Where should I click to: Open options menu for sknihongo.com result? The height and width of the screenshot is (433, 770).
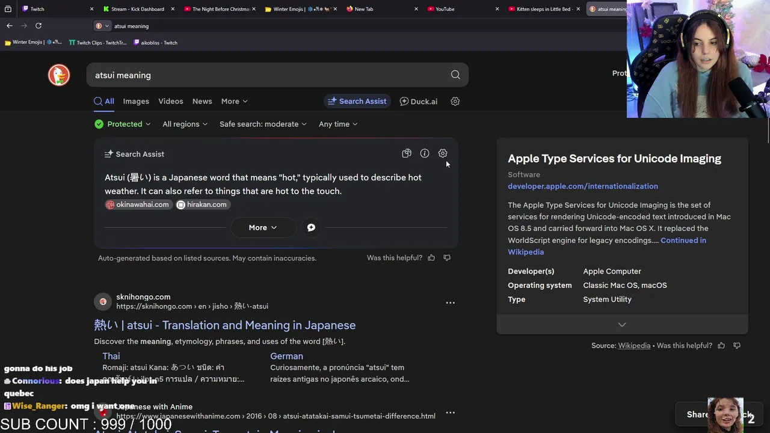[450, 302]
